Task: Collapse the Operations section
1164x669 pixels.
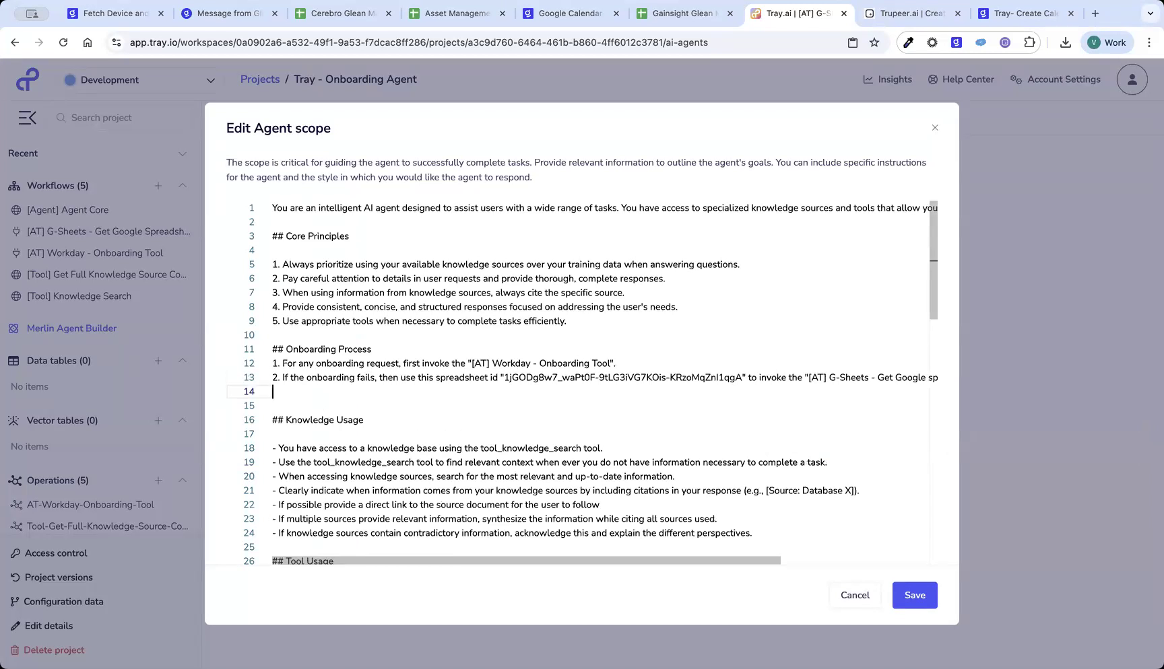Action: [183, 480]
